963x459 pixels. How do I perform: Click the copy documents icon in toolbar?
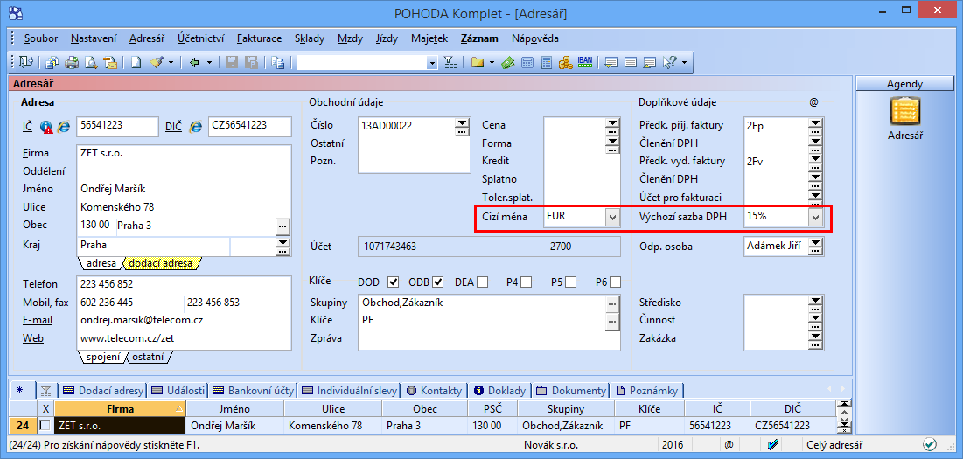point(277,62)
